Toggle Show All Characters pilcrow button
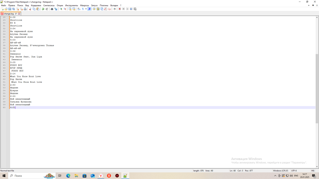Screen dimensions: 319x179 pos(83,9)
